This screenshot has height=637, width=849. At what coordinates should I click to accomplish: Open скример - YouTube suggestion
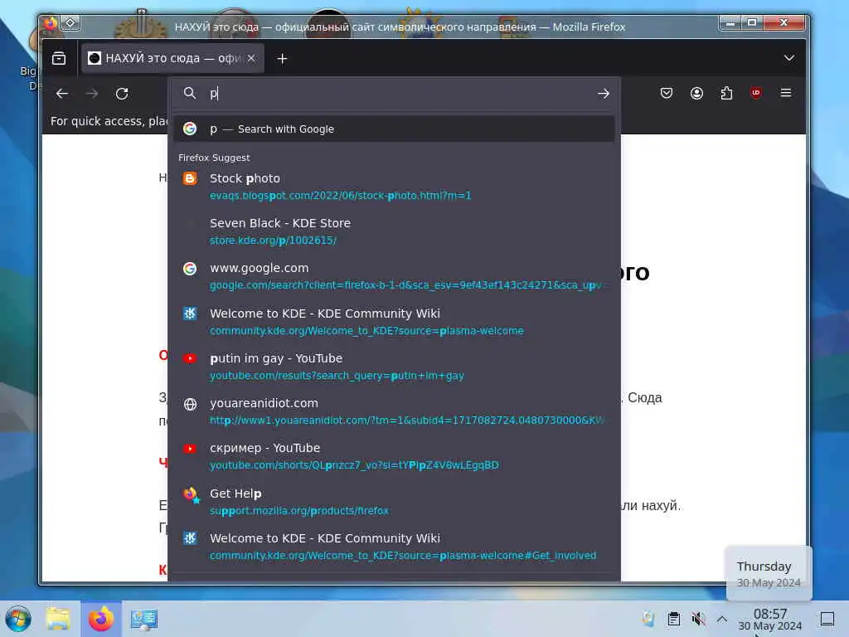[x=394, y=456]
